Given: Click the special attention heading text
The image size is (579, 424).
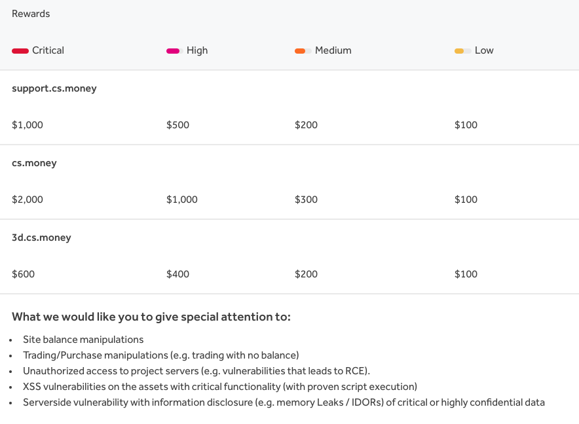Looking at the screenshot, I should pos(151,317).
